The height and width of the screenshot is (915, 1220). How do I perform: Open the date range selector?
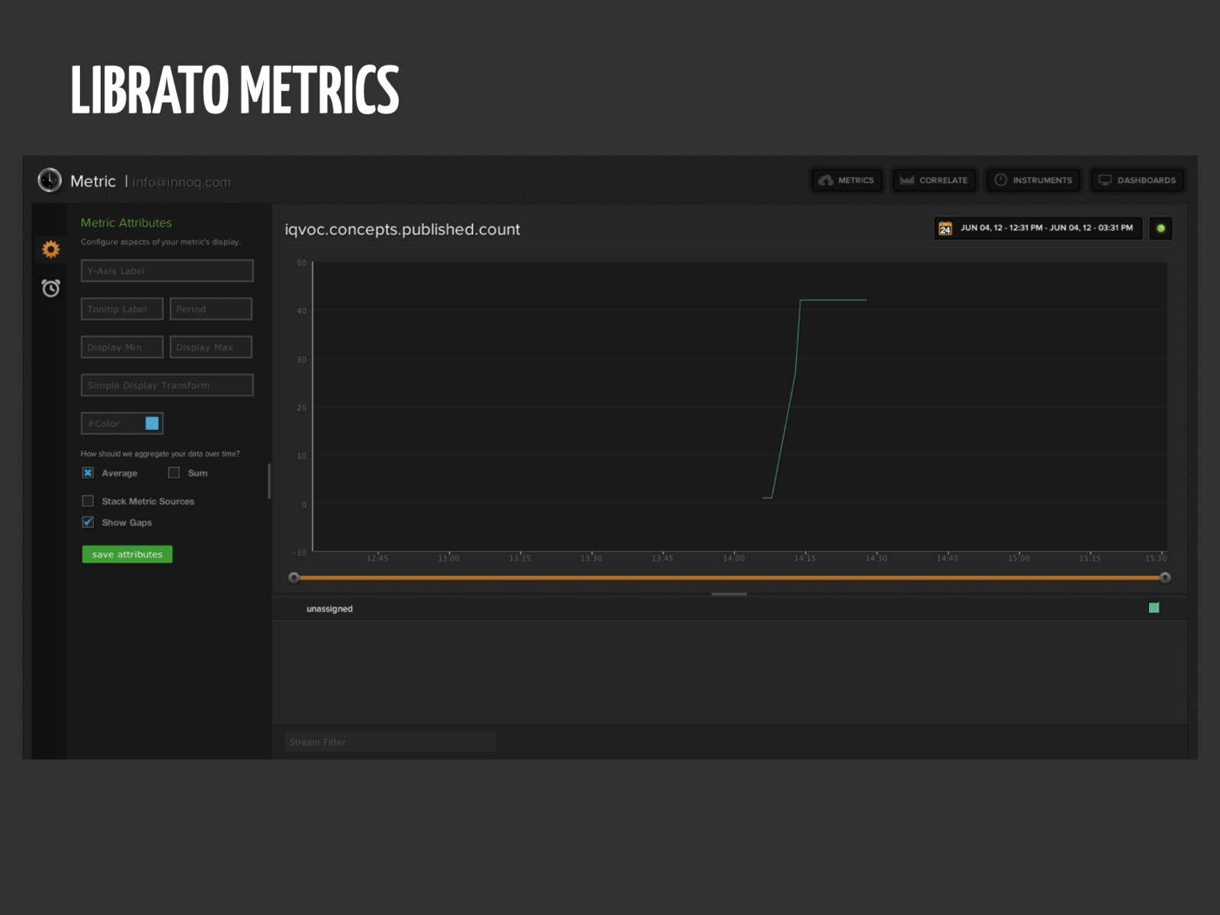[1038, 228]
